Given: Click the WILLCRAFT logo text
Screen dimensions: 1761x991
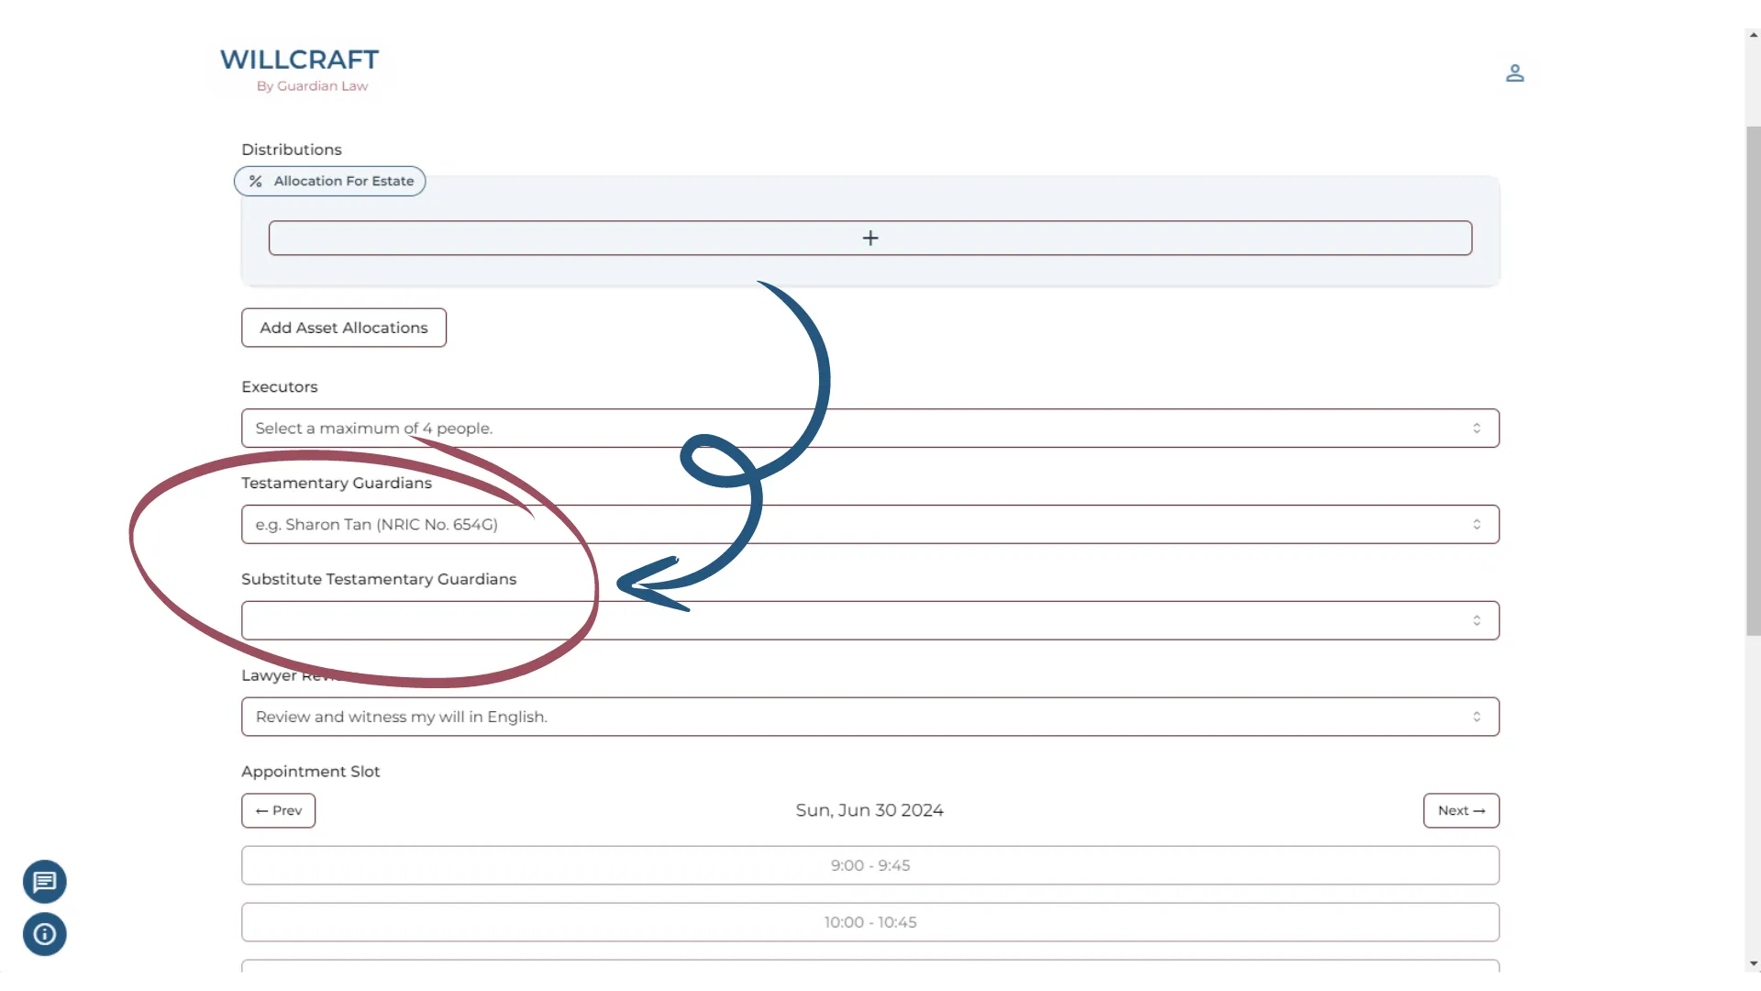Looking at the screenshot, I should pos(300,58).
